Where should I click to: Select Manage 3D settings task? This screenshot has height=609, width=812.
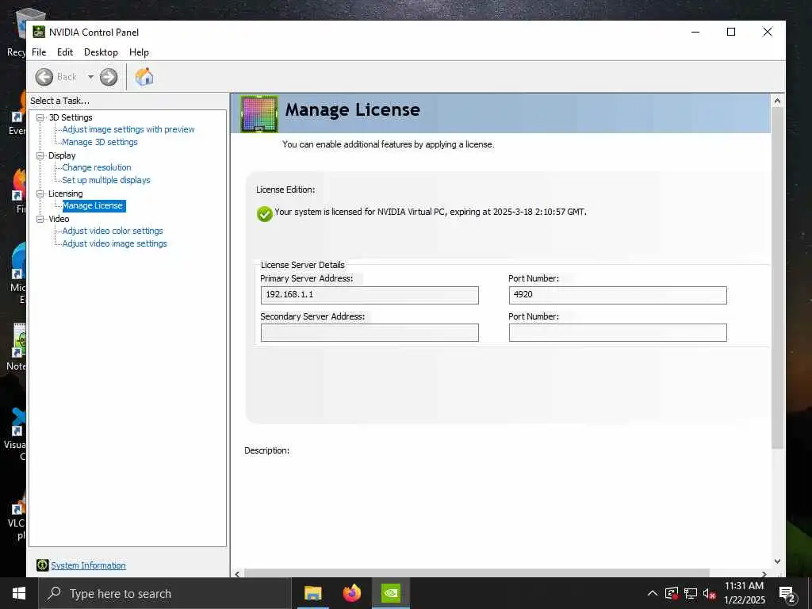coord(100,142)
